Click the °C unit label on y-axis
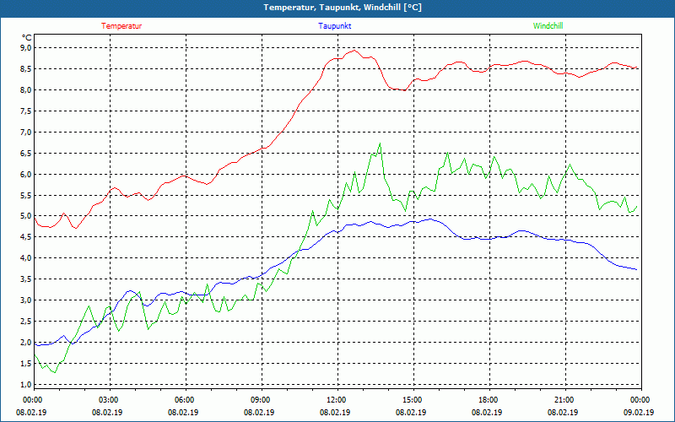This screenshot has height=422, width=675. coord(27,38)
